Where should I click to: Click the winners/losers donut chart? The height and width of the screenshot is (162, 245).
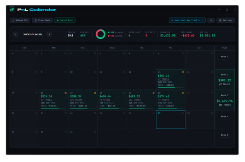pos(100,34)
